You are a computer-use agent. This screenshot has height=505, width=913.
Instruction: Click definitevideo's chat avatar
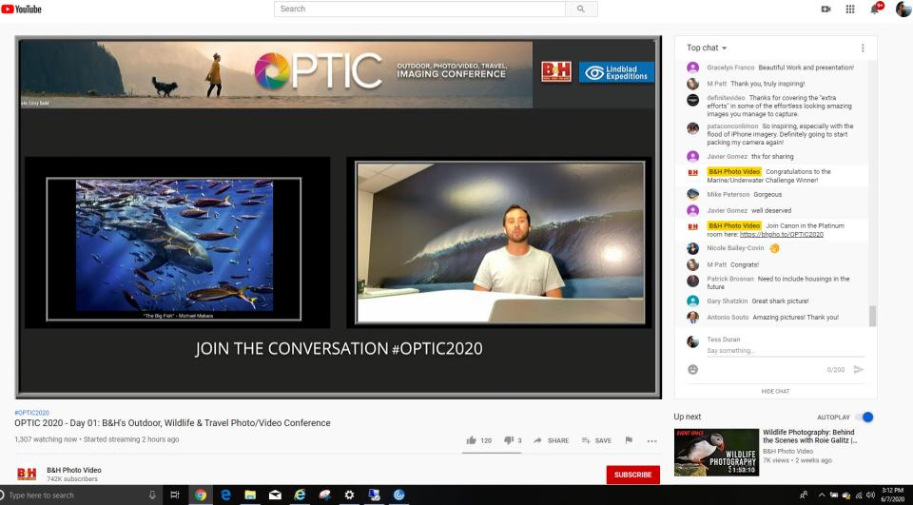(x=693, y=100)
